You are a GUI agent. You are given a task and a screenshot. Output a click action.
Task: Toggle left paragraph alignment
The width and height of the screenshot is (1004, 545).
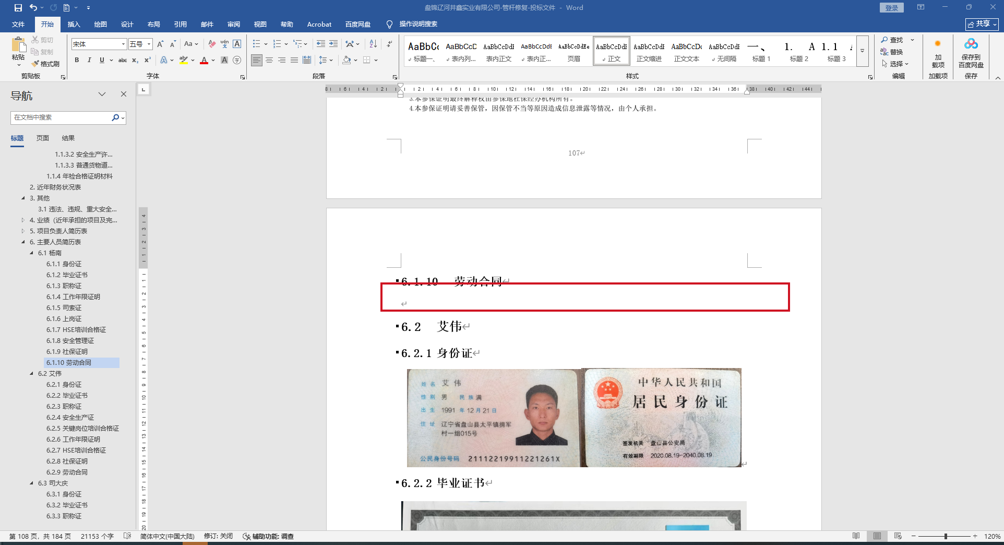[x=257, y=60]
